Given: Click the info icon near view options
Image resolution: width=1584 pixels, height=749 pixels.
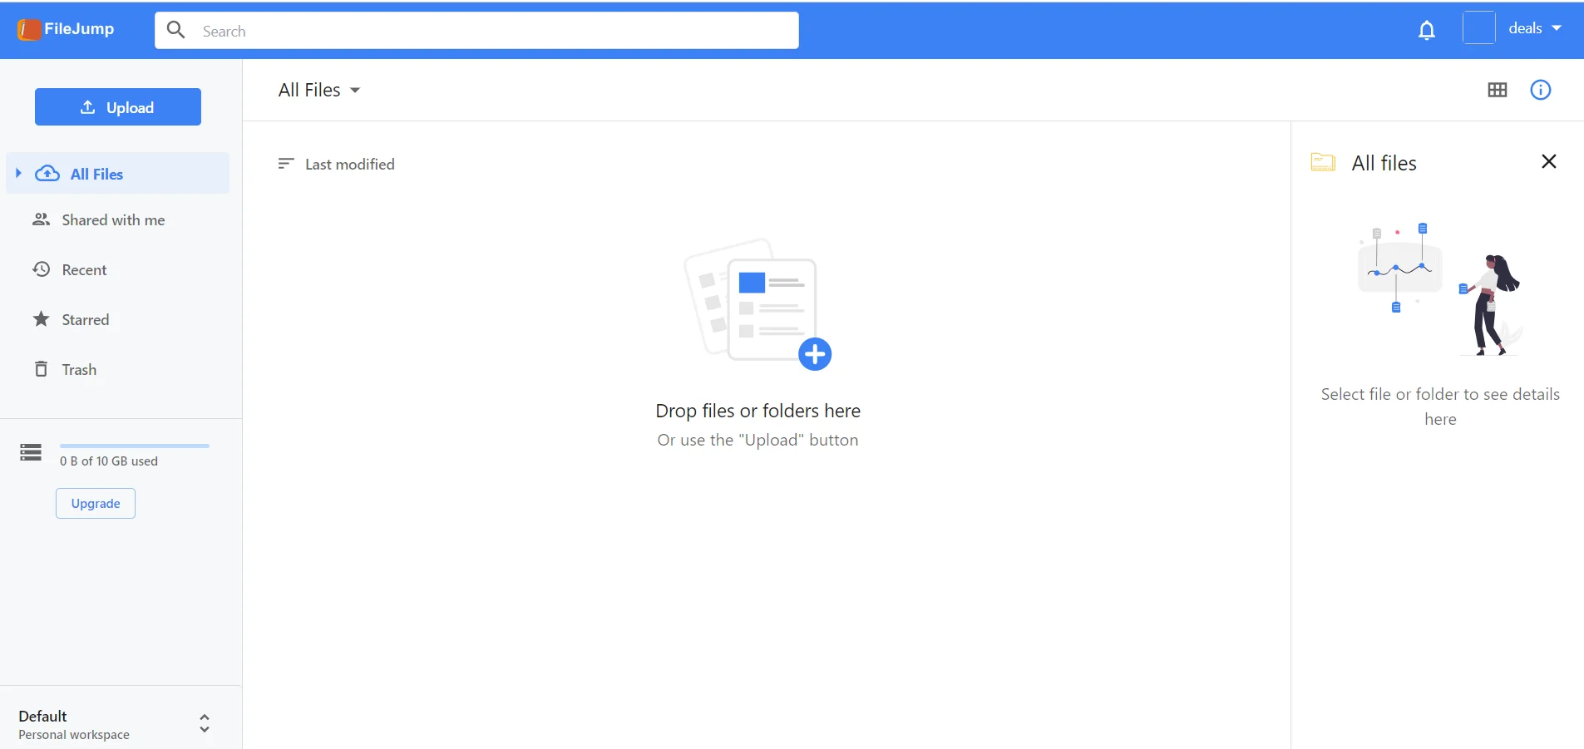Looking at the screenshot, I should 1542,90.
